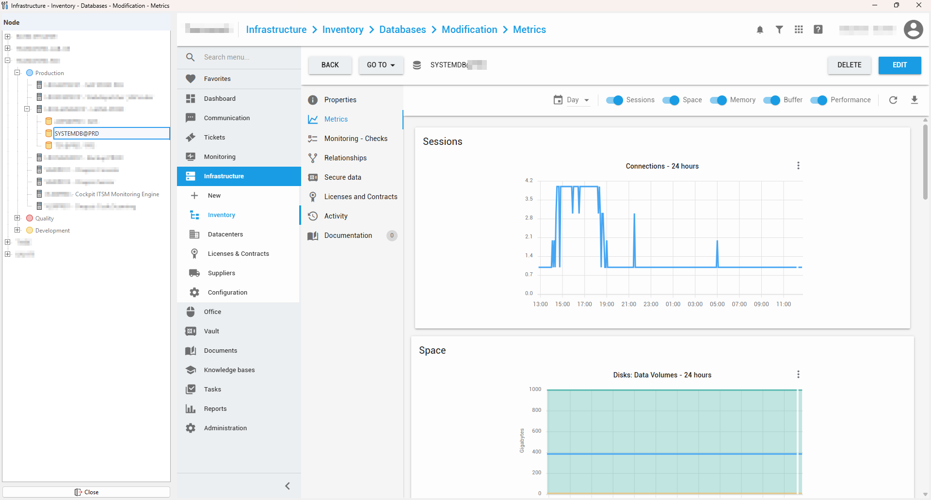
Task: Refresh the metrics charts
Action: pyautogui.click(x=893, y=100)
